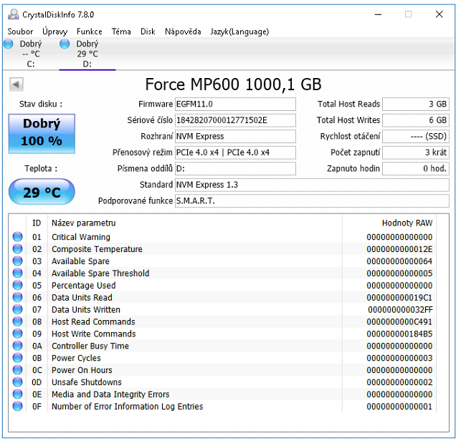The image size is (456, 441).
Task: Click the serial number field
Action: click(x=235, y=120)
